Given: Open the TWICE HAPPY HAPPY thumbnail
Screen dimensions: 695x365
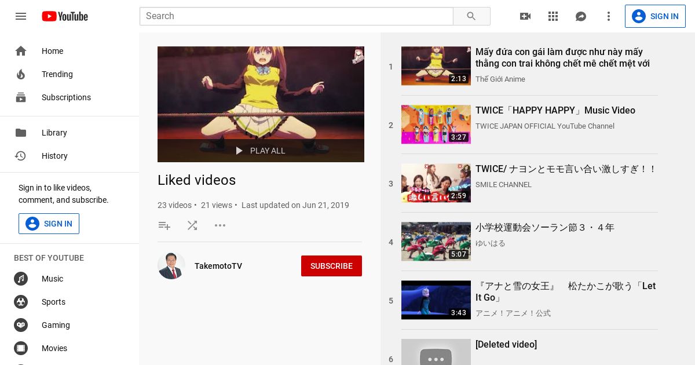Looking at the screenshot, I should [x=436, y=125].
